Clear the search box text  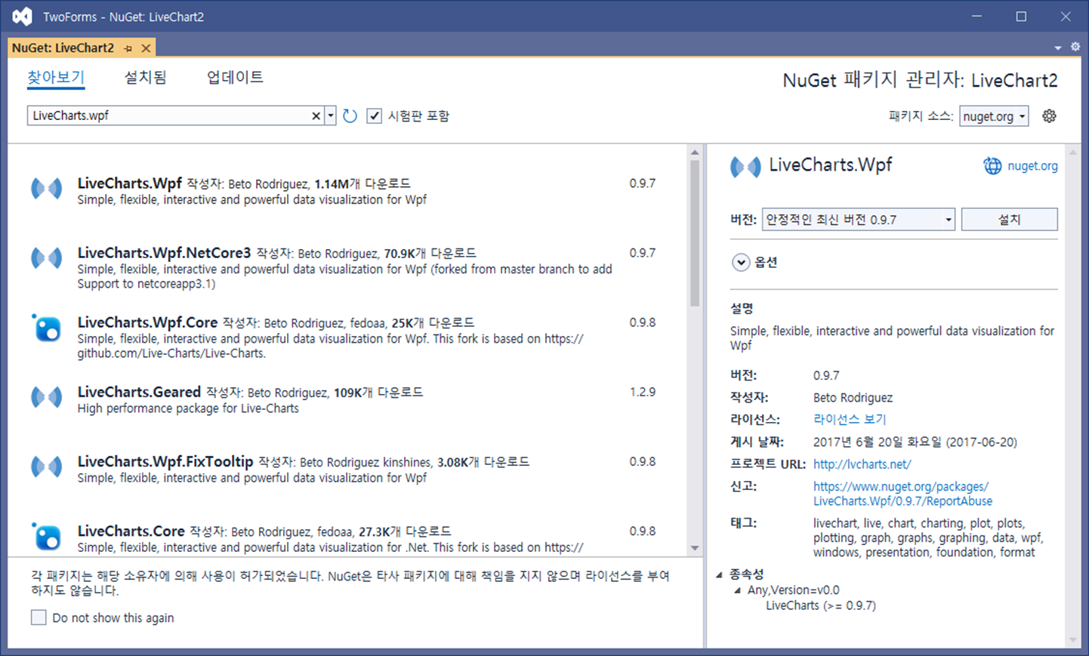coord(316,115)
